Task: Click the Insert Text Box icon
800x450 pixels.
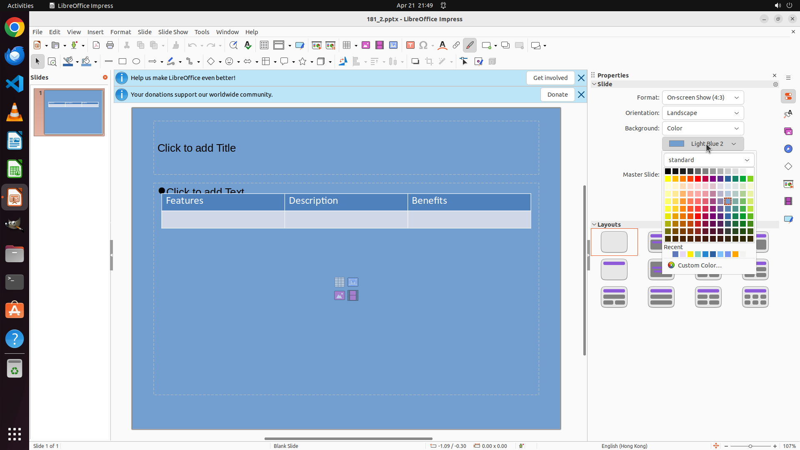Action: [410, 45]
